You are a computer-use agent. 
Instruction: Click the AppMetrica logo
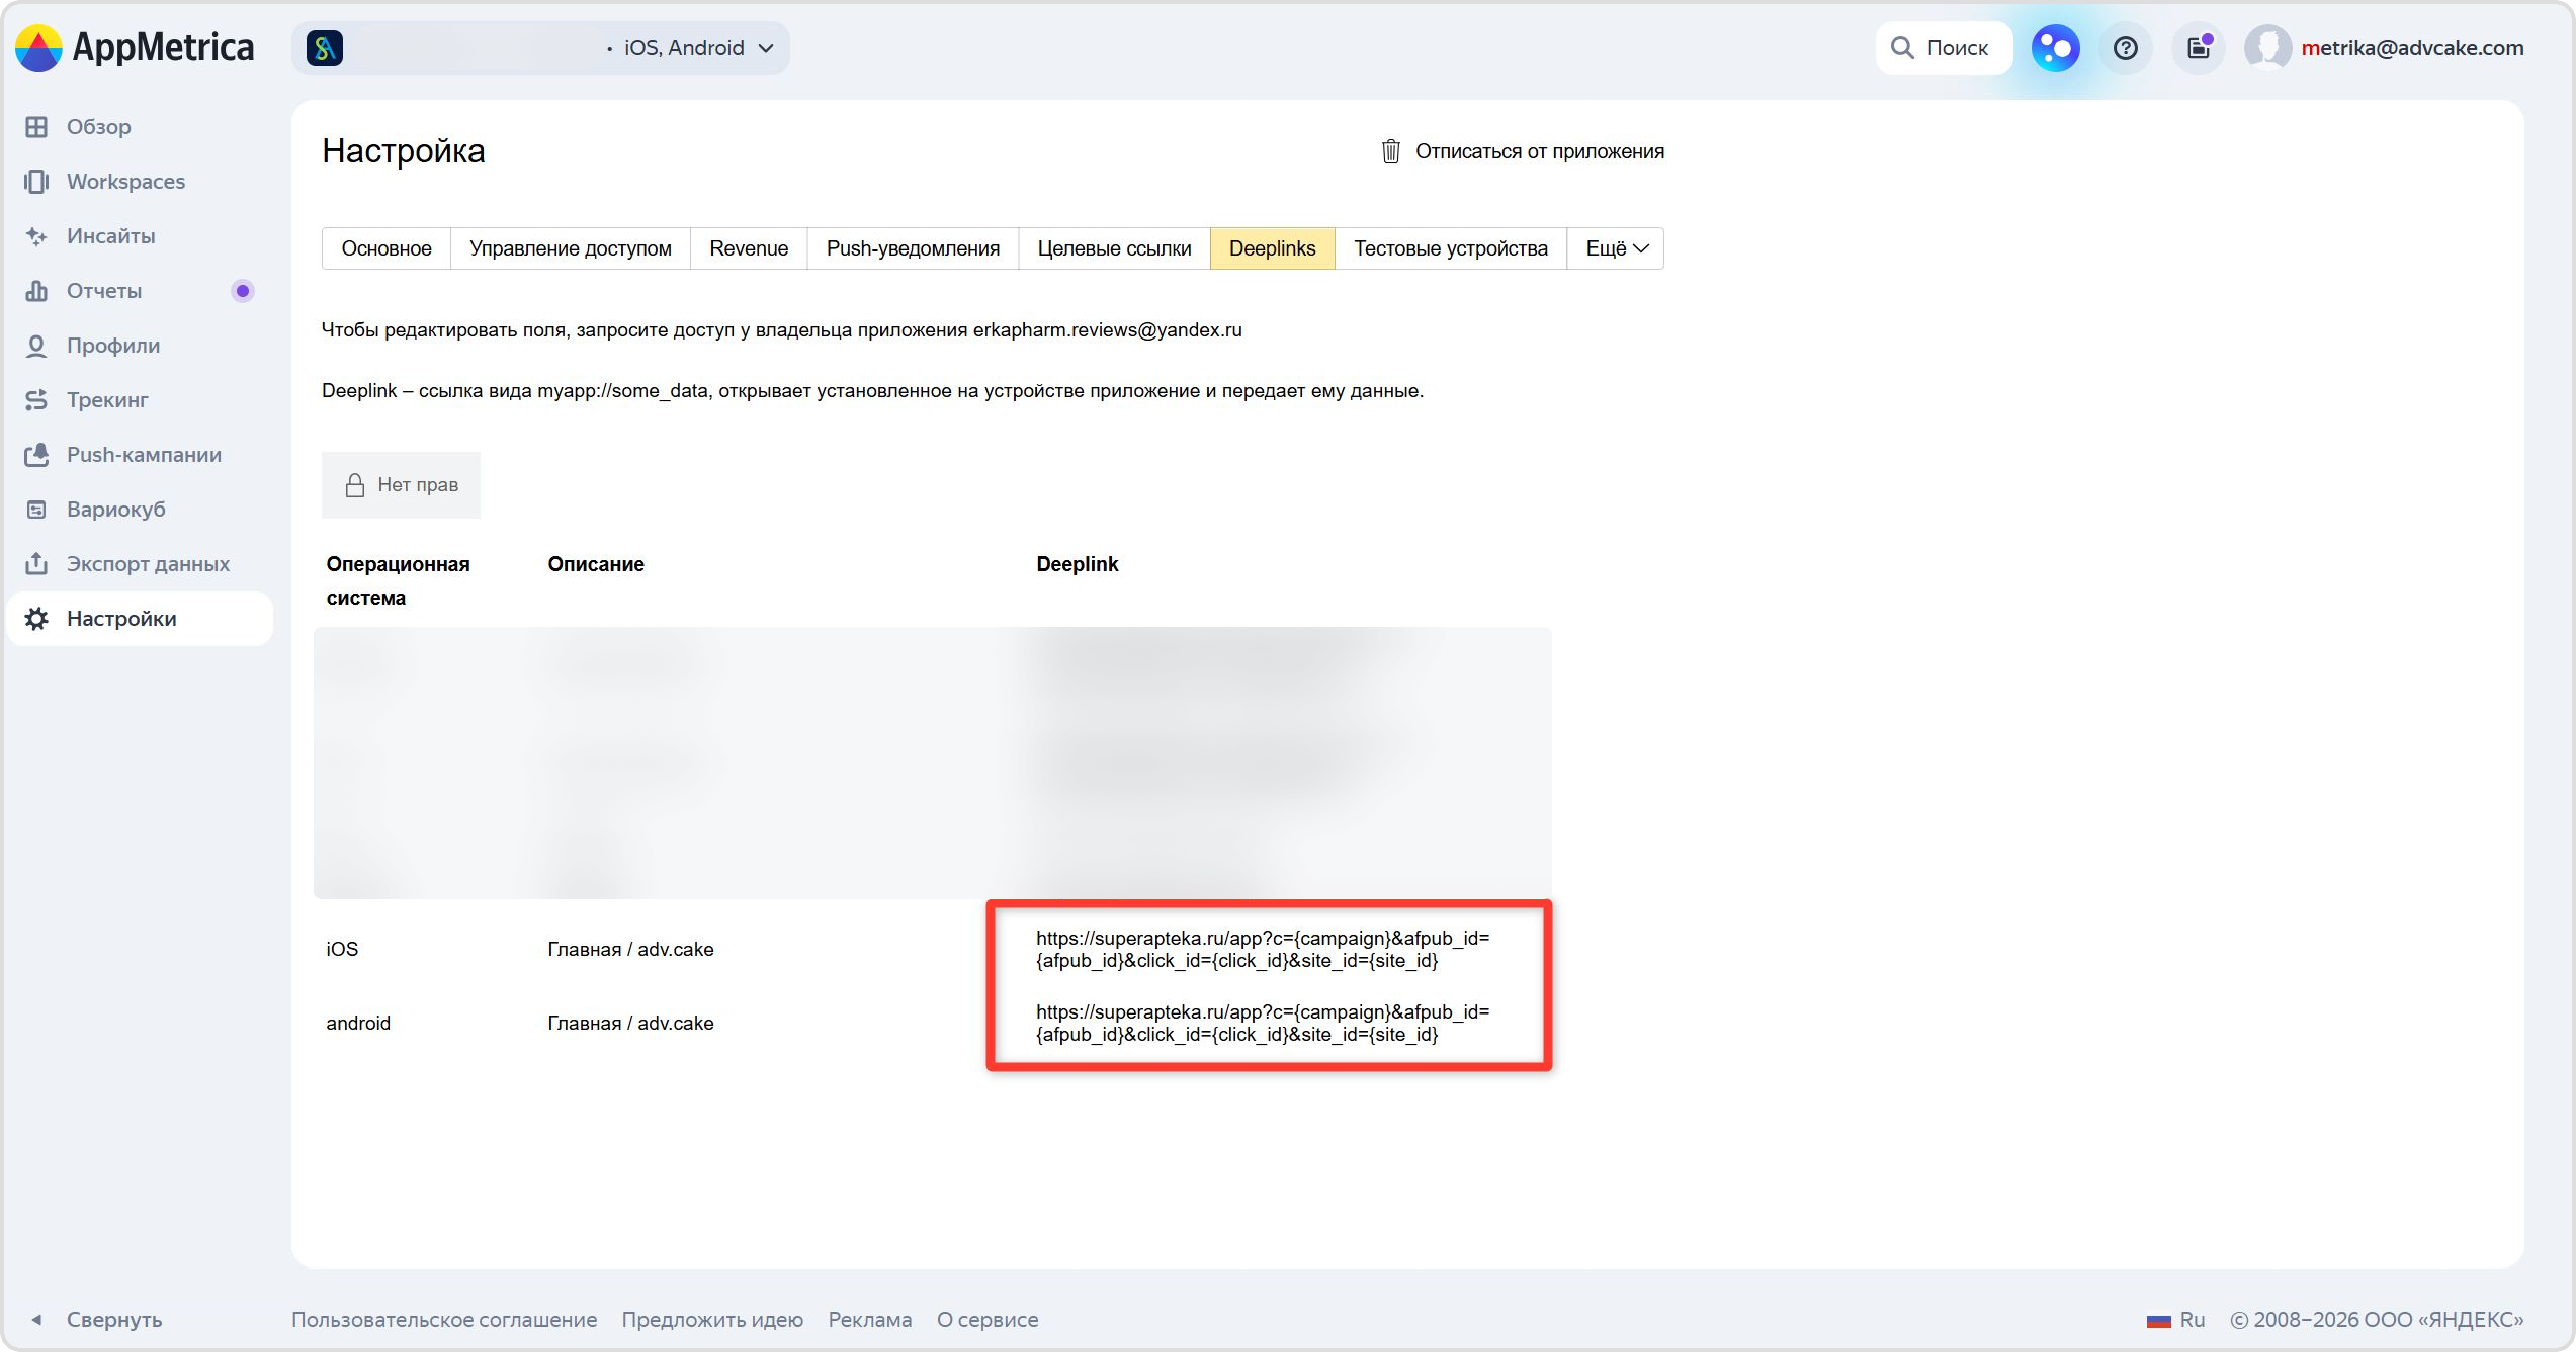tap(135, 48)
